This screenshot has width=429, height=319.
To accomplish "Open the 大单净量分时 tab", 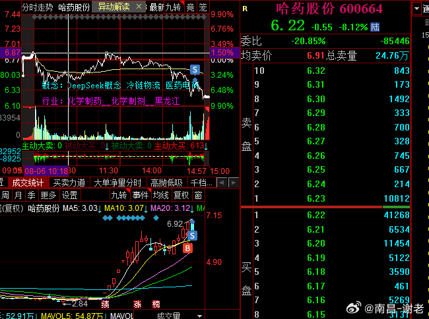I will pyautogui.click(x=117, y=183).
